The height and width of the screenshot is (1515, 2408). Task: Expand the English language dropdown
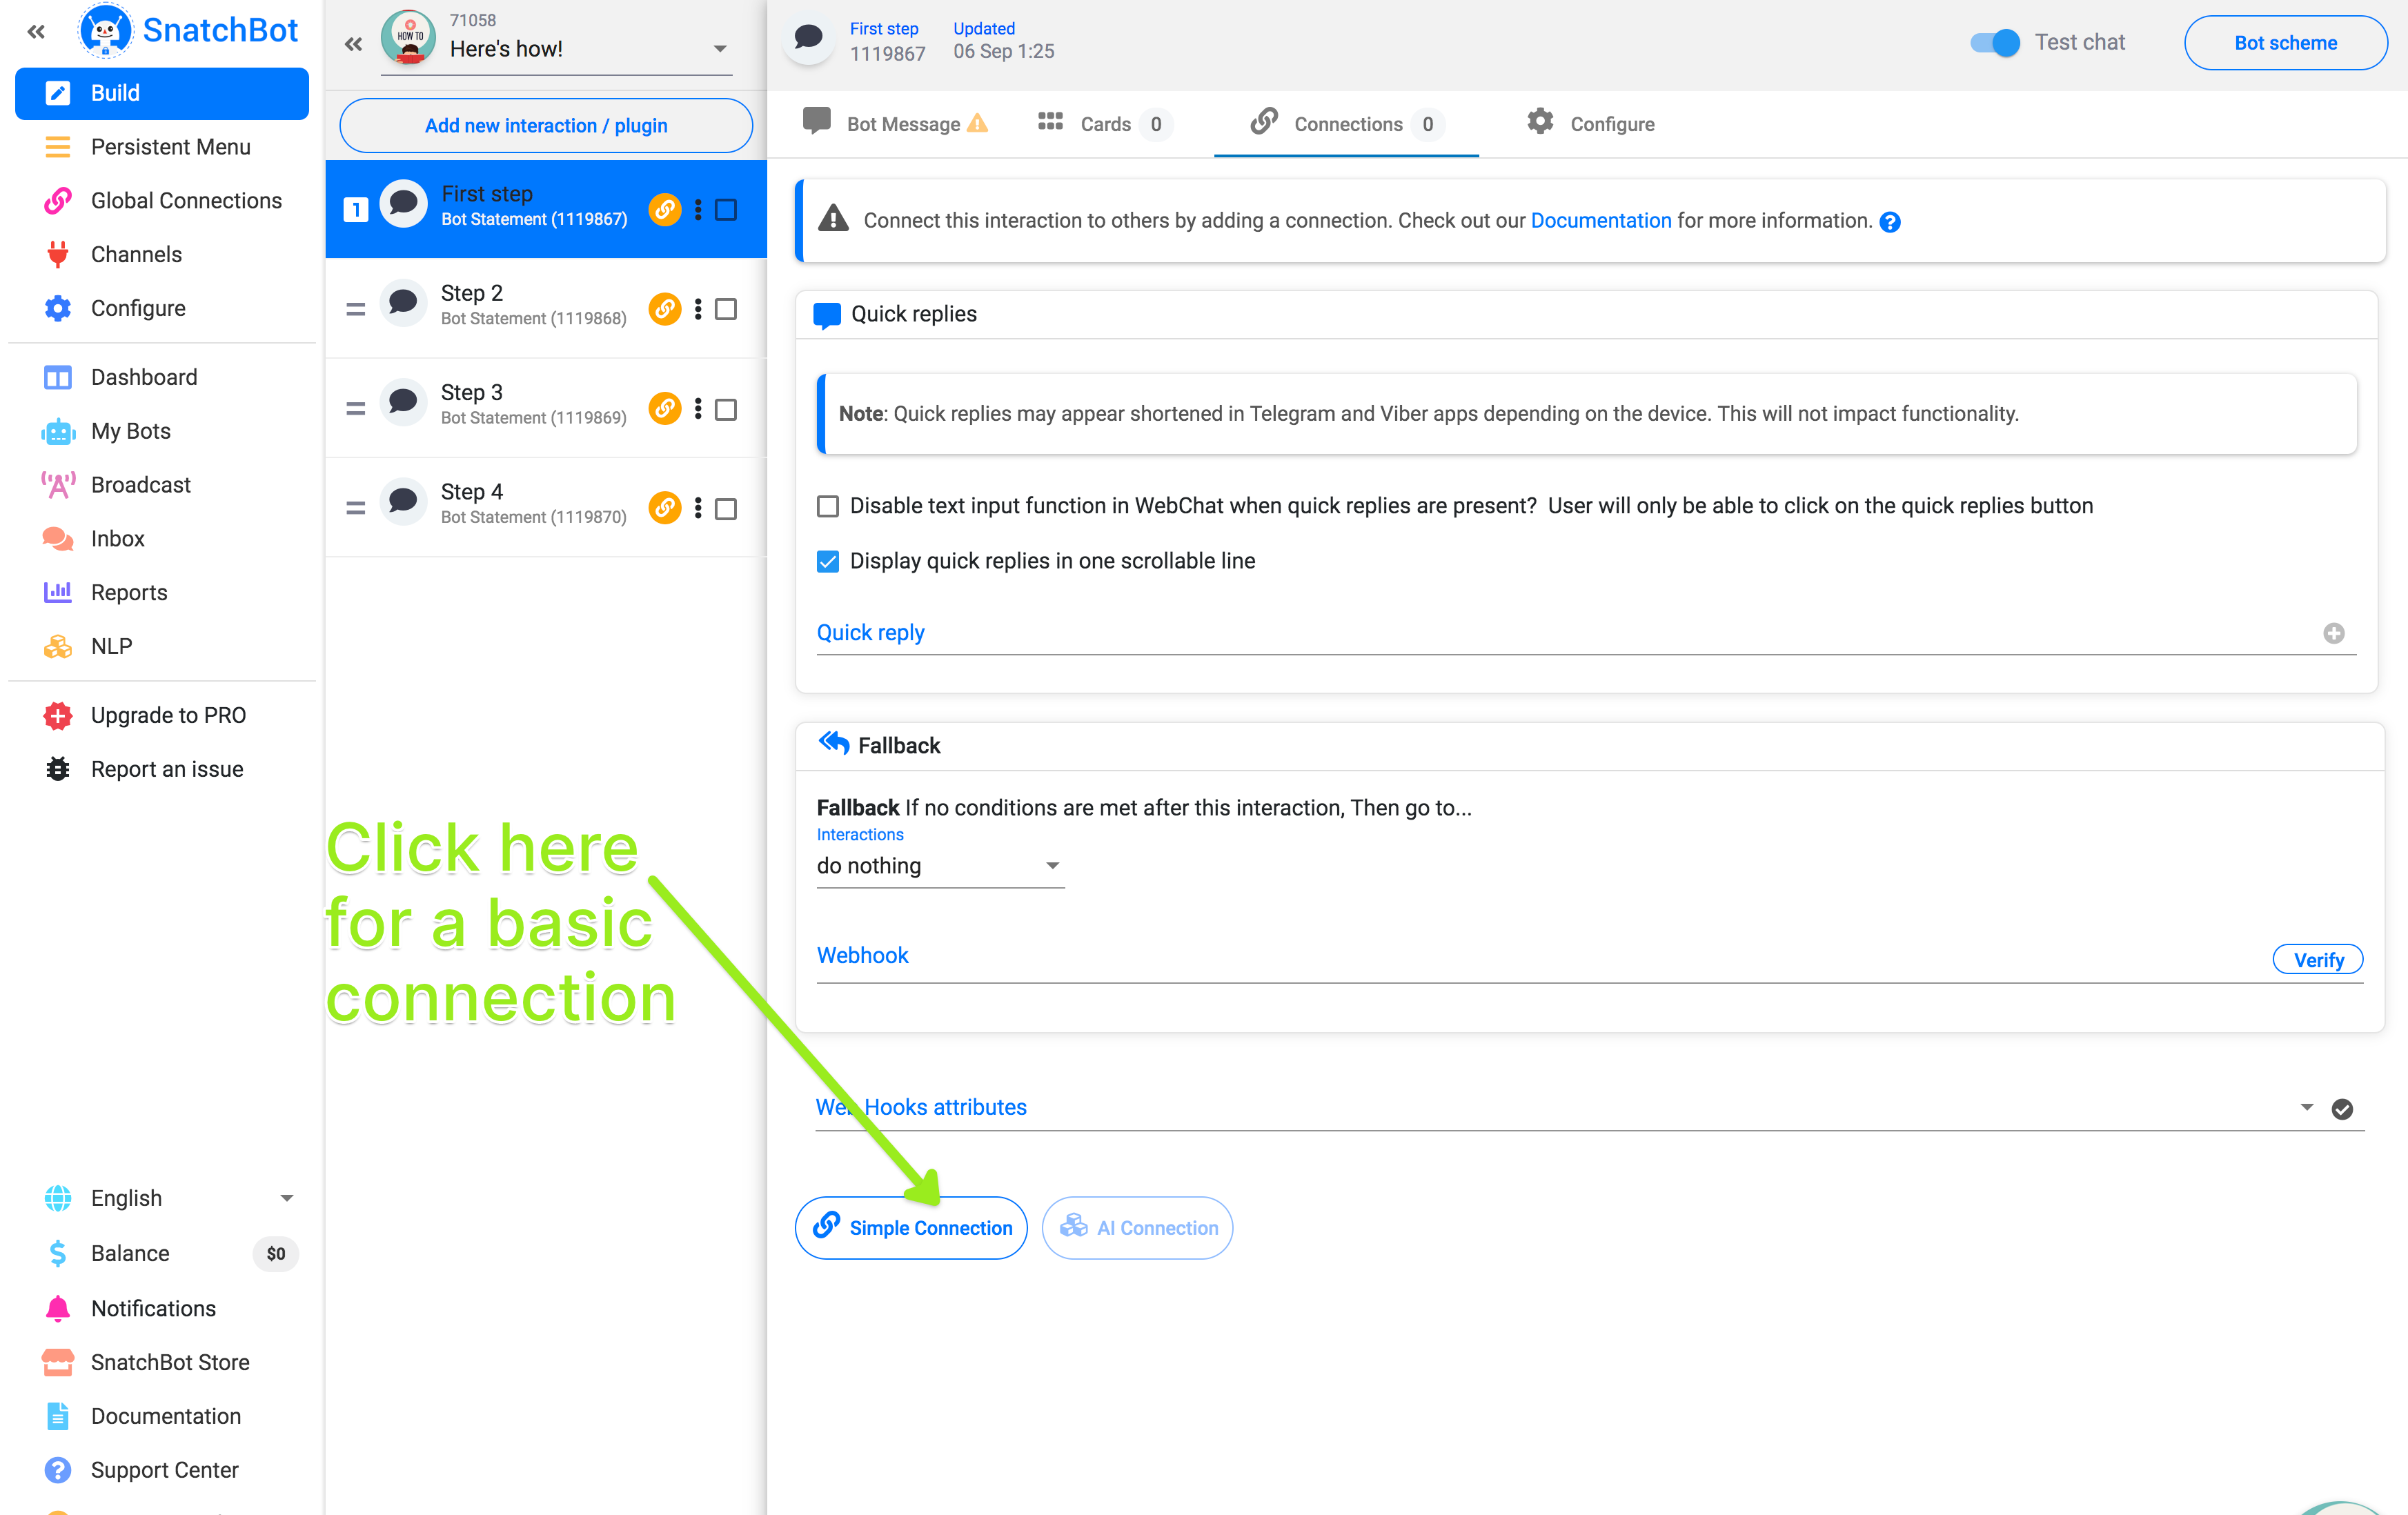[286, 1198]
